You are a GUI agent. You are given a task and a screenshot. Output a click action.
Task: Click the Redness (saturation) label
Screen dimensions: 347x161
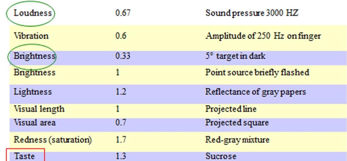click(x=53, y=139)
